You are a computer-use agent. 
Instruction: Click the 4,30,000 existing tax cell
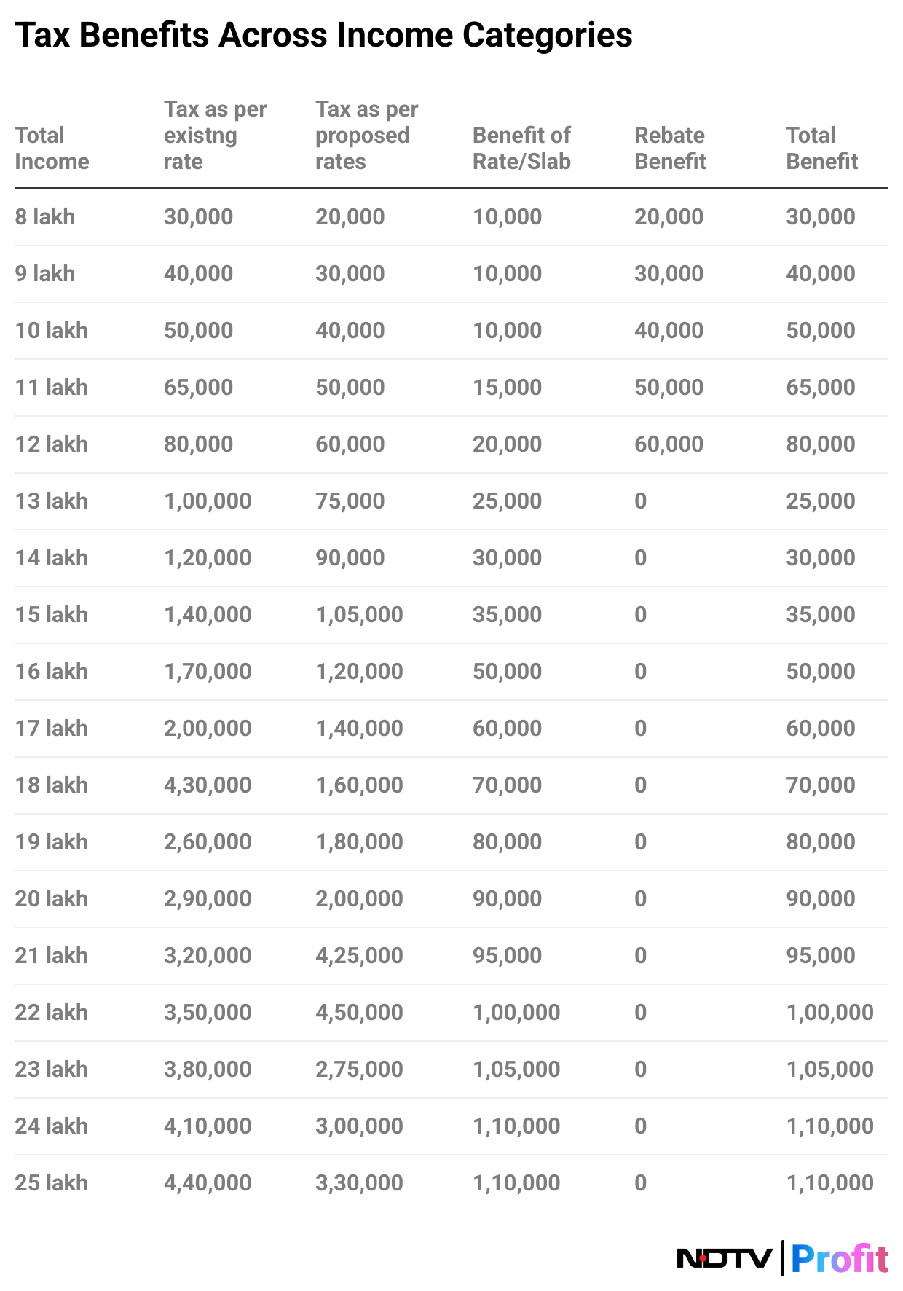pos(208,785)
